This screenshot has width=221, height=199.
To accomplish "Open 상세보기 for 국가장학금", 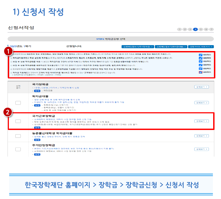I will click(x=202, y=87).
